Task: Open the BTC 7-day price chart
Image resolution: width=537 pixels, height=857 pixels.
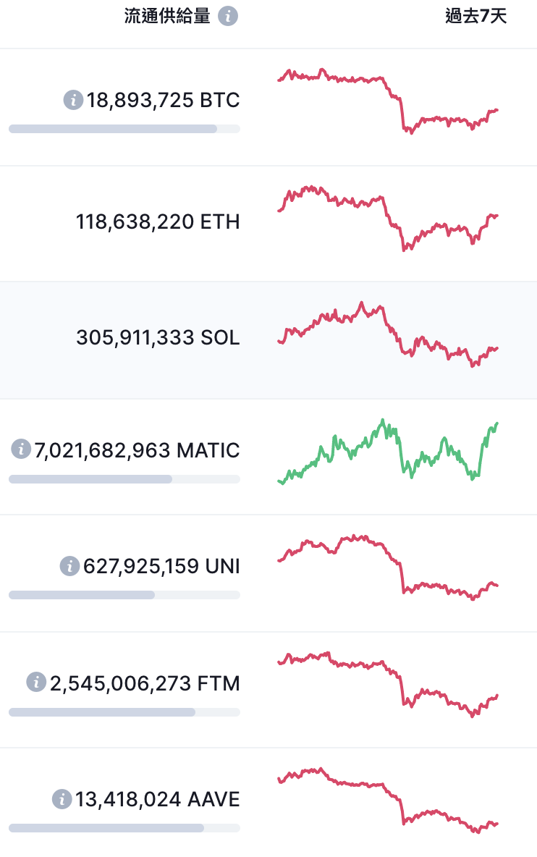Action: pos(388,101)
